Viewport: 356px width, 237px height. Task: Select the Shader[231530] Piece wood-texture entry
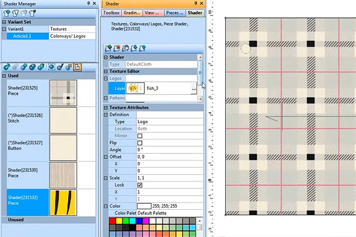[28, 175]
